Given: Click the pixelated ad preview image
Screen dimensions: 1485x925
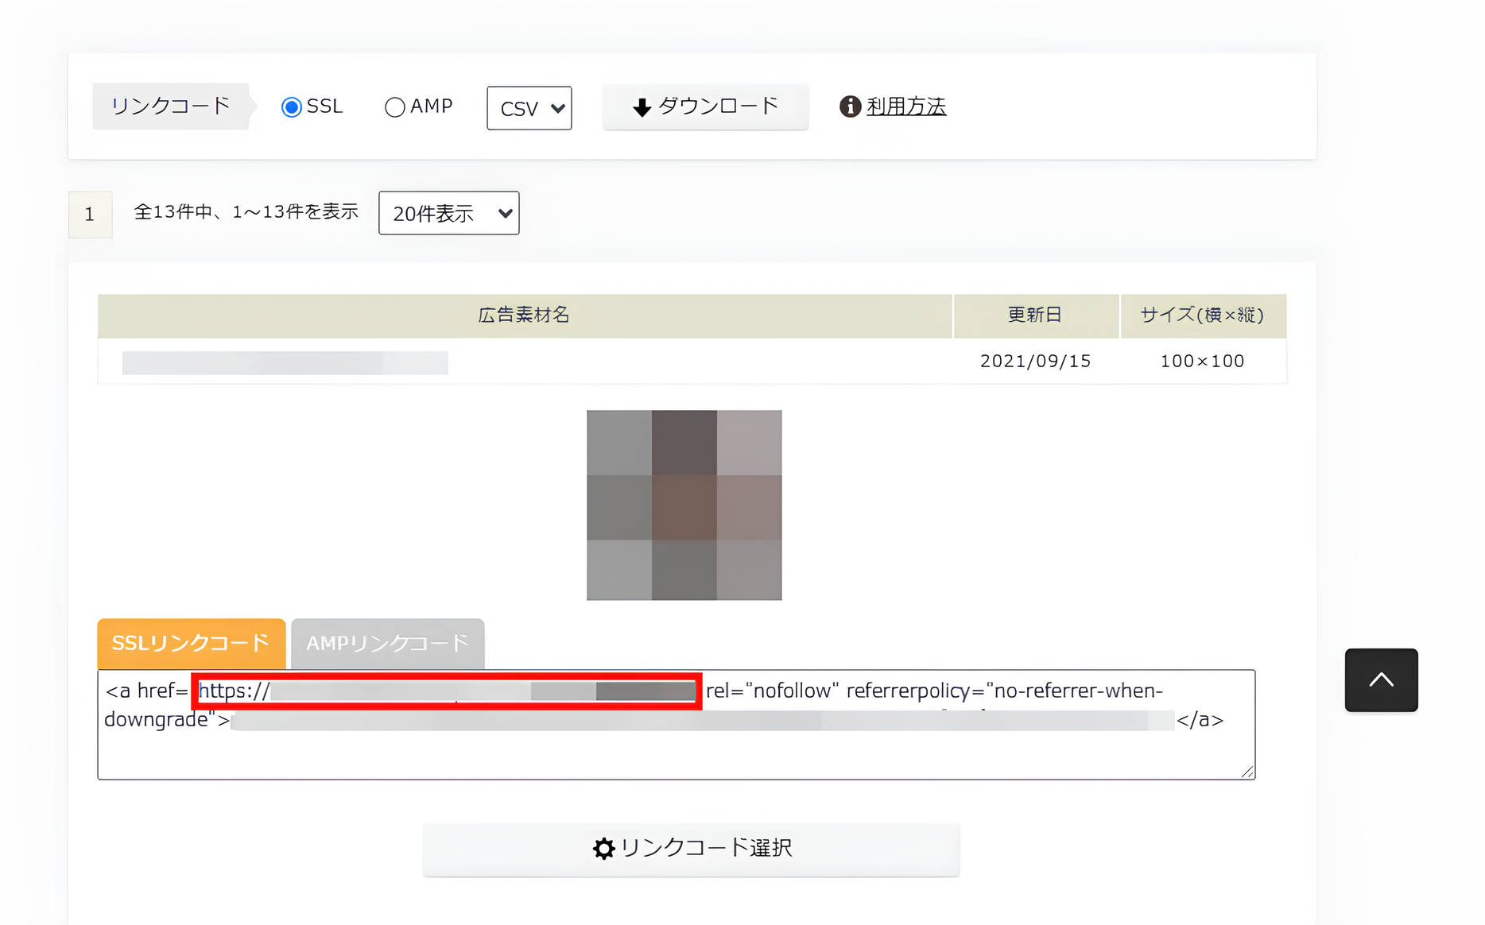Looking at the screenshot, I should 684,504.
